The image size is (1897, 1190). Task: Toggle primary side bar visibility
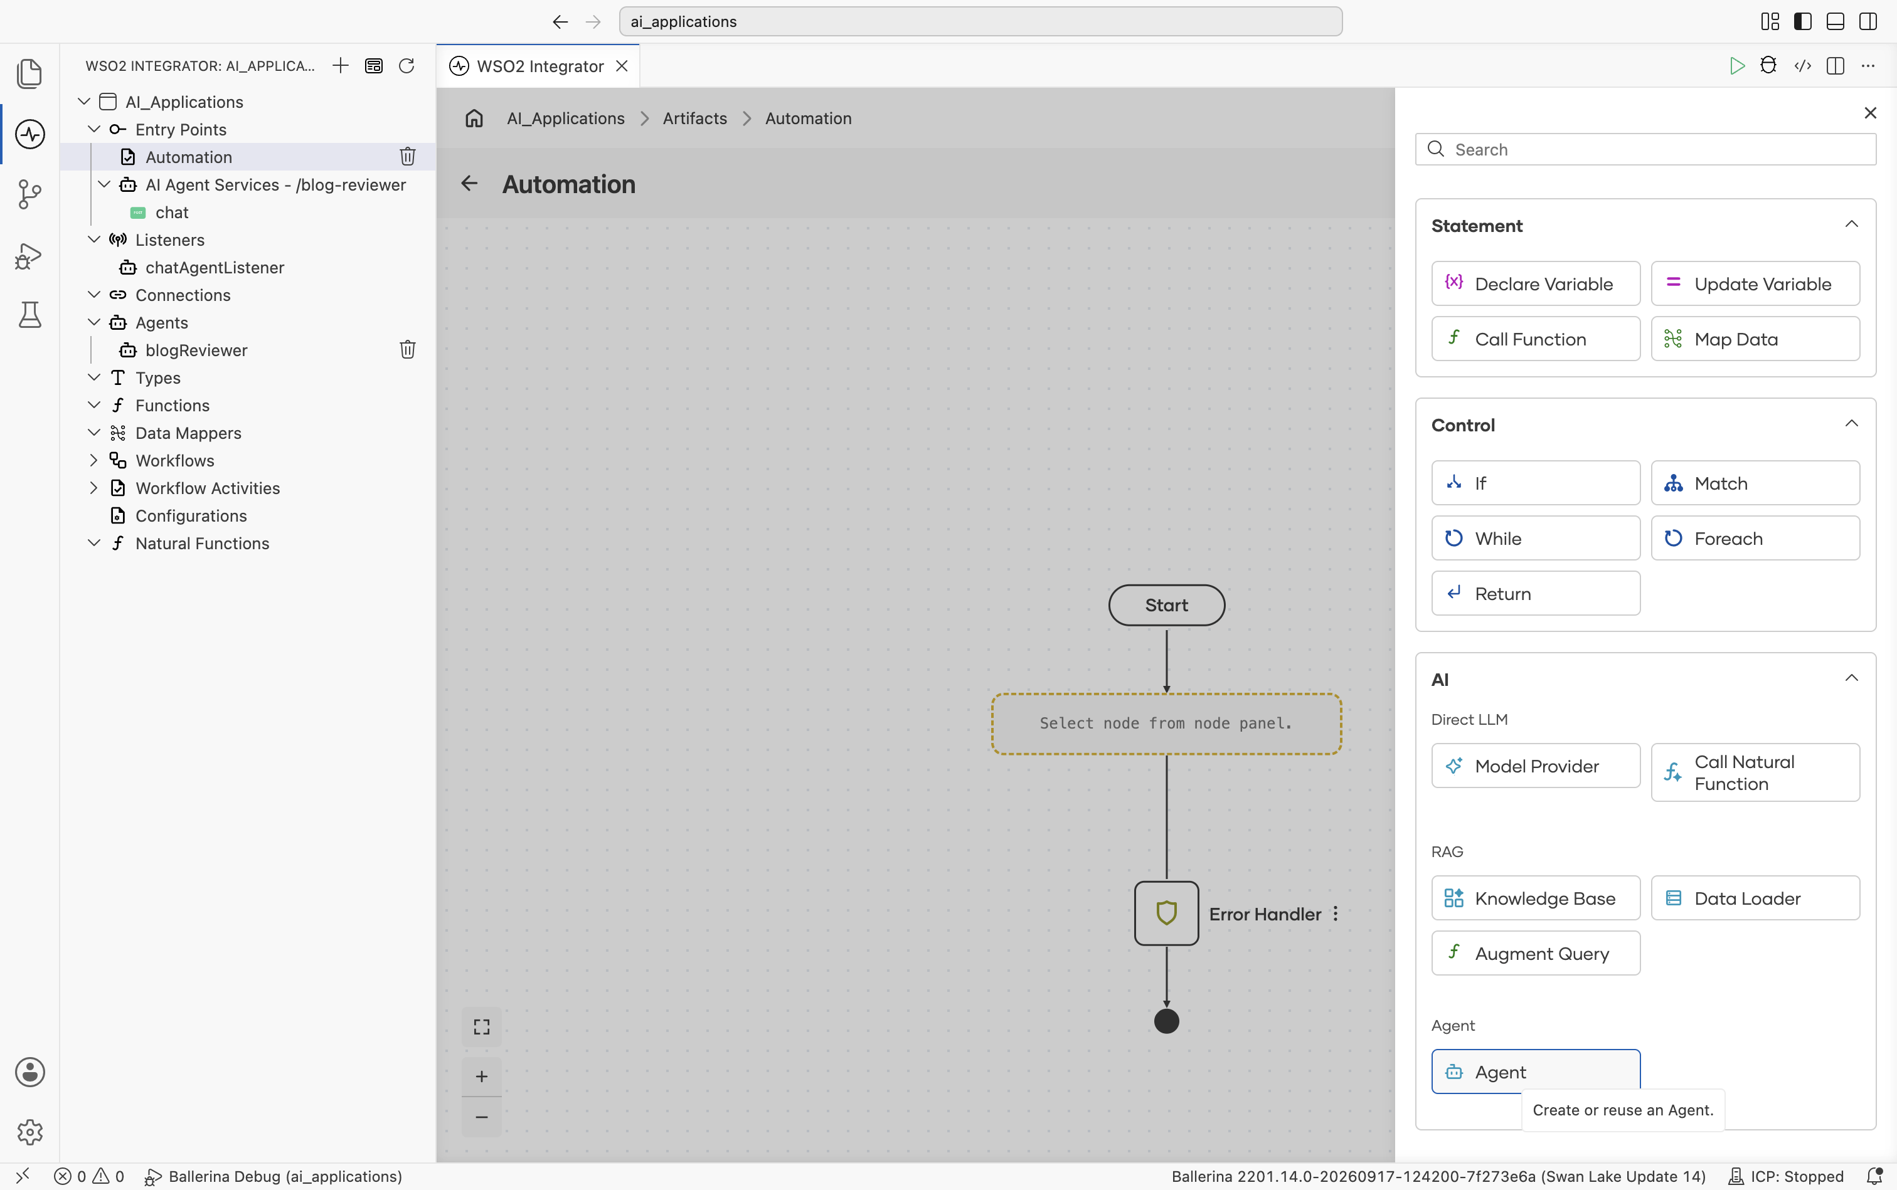pyautogui.click(x=1802, y=21)
